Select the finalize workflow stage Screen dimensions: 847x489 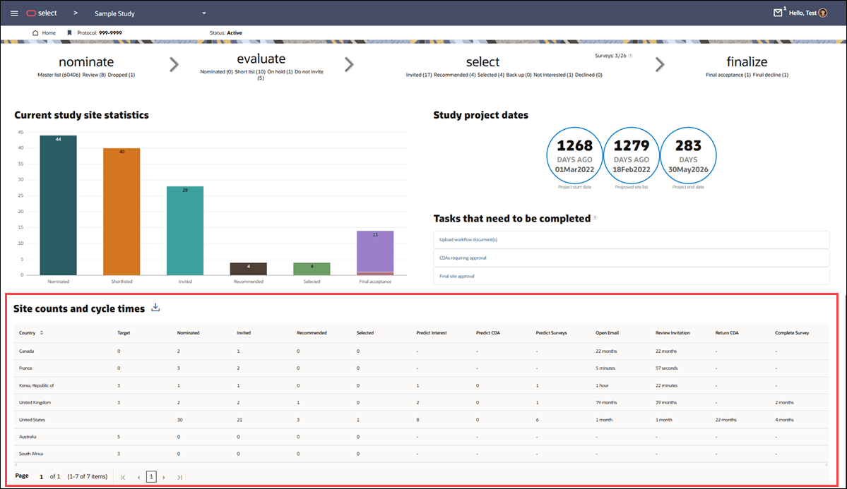click(x=746, y=61)
